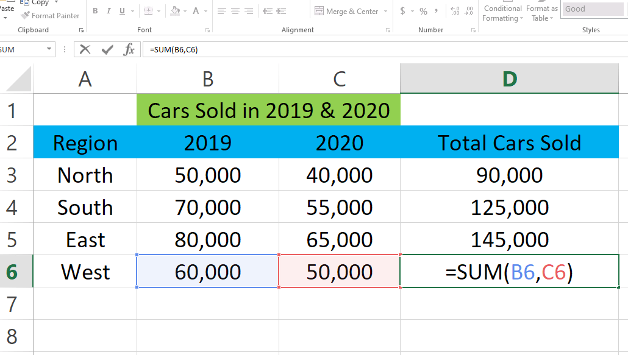Open the Borders dropdown arrow
This screenshot has width=628, height=355.
point(159,10)
